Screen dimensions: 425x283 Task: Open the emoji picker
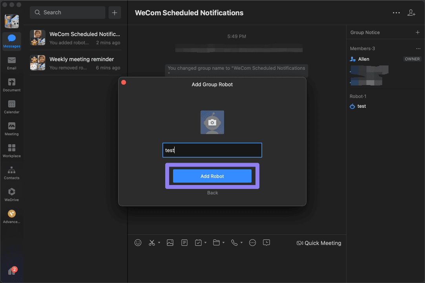[138, 243]
